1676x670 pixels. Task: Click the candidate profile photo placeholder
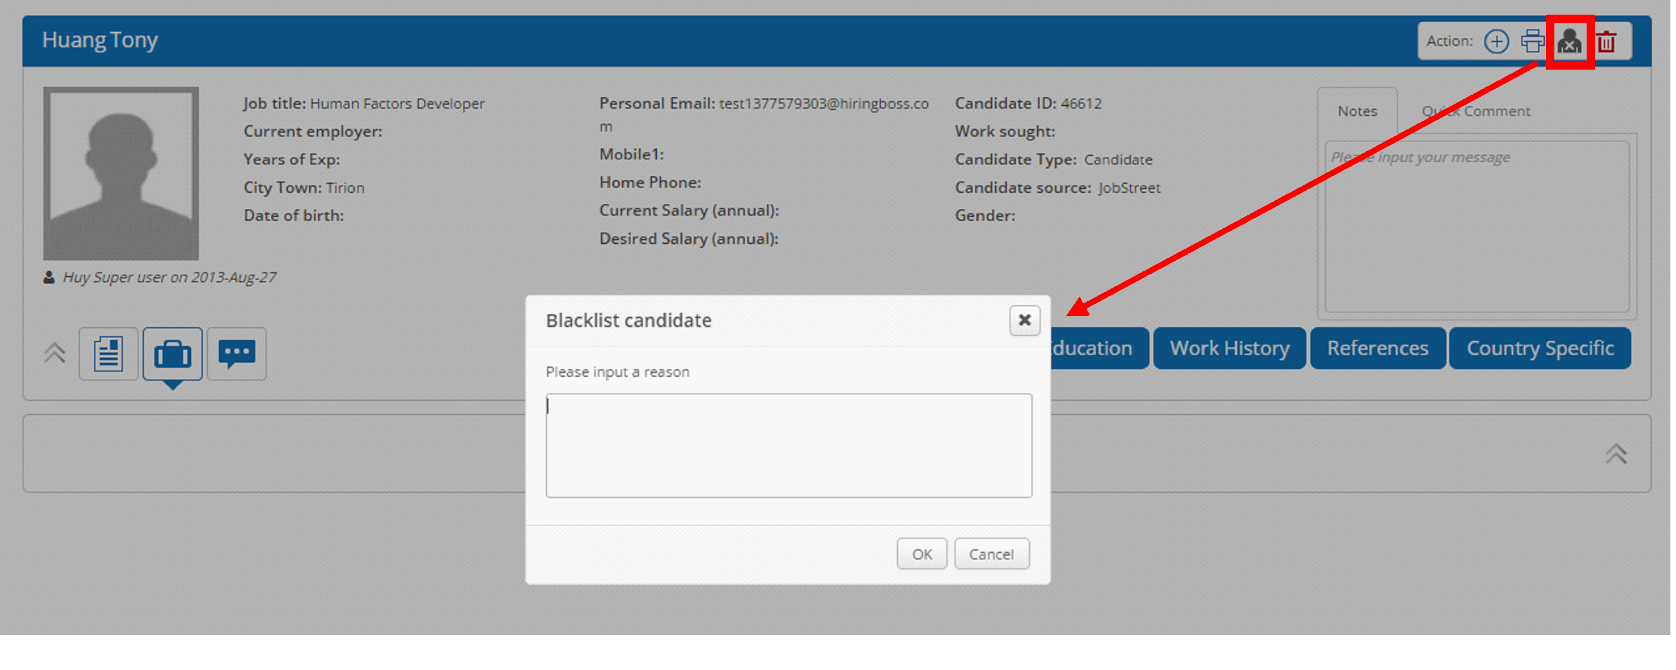[x=121, y=174]
